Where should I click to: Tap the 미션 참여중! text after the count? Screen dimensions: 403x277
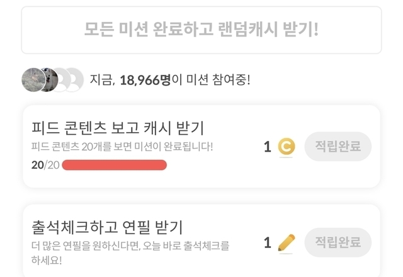214,81
